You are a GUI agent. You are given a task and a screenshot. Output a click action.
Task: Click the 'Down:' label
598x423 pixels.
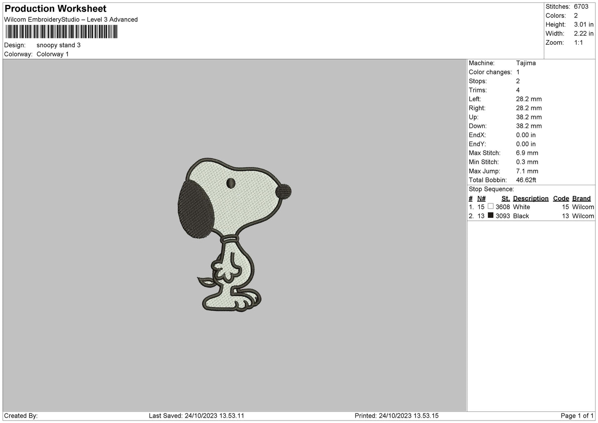(478, 126)
